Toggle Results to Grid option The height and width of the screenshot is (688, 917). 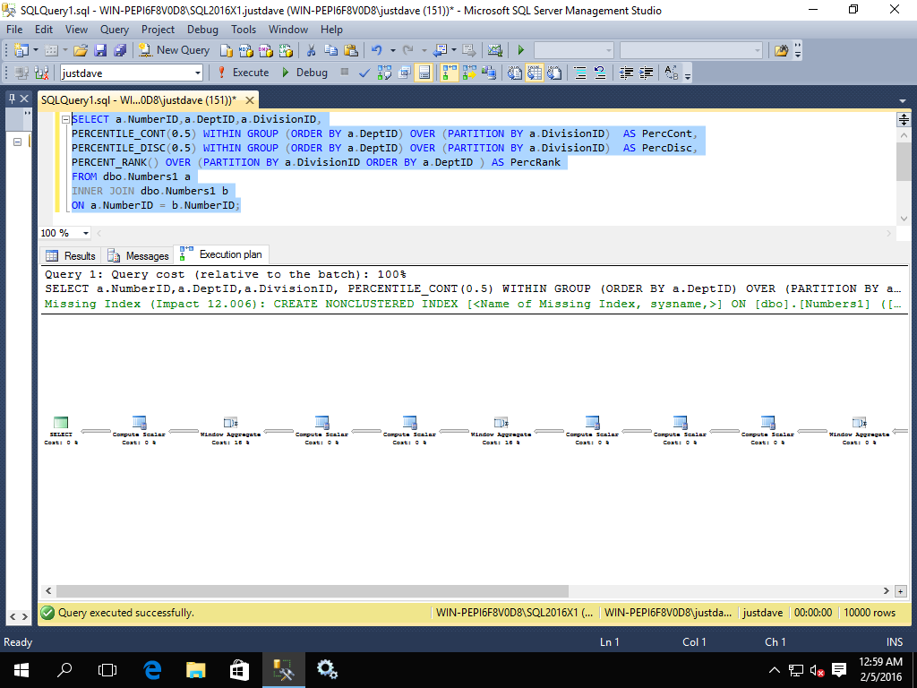(x=534, y=73)
